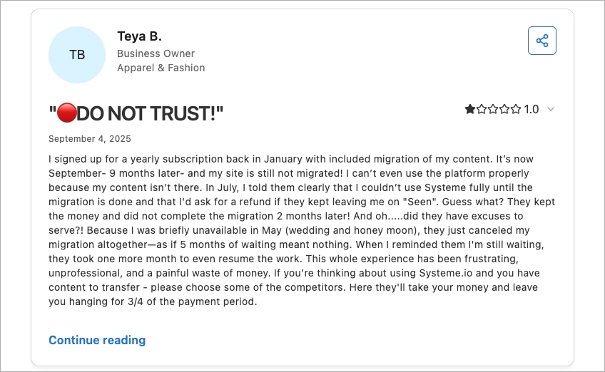Screen dimensions: 605x372
Task: Click the TB avatar circle
Action: click(77, 55)
